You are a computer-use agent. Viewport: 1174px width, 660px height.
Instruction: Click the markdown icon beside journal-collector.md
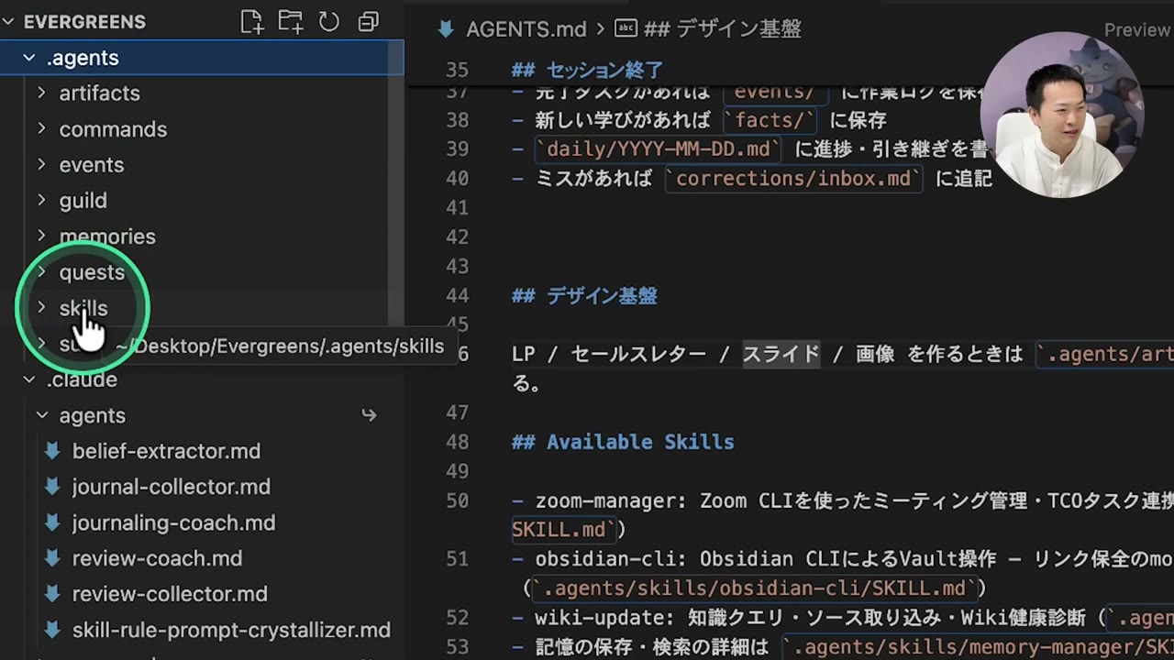pos(53,487)
